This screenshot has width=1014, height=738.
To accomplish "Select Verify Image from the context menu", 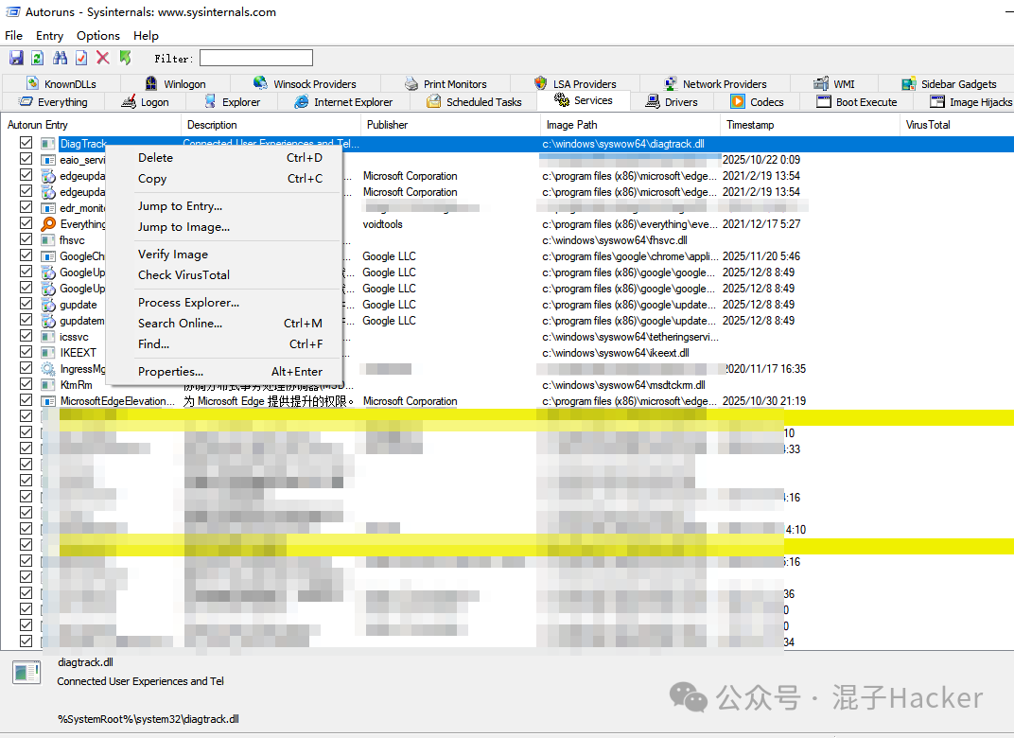I will tap(173, 255).
